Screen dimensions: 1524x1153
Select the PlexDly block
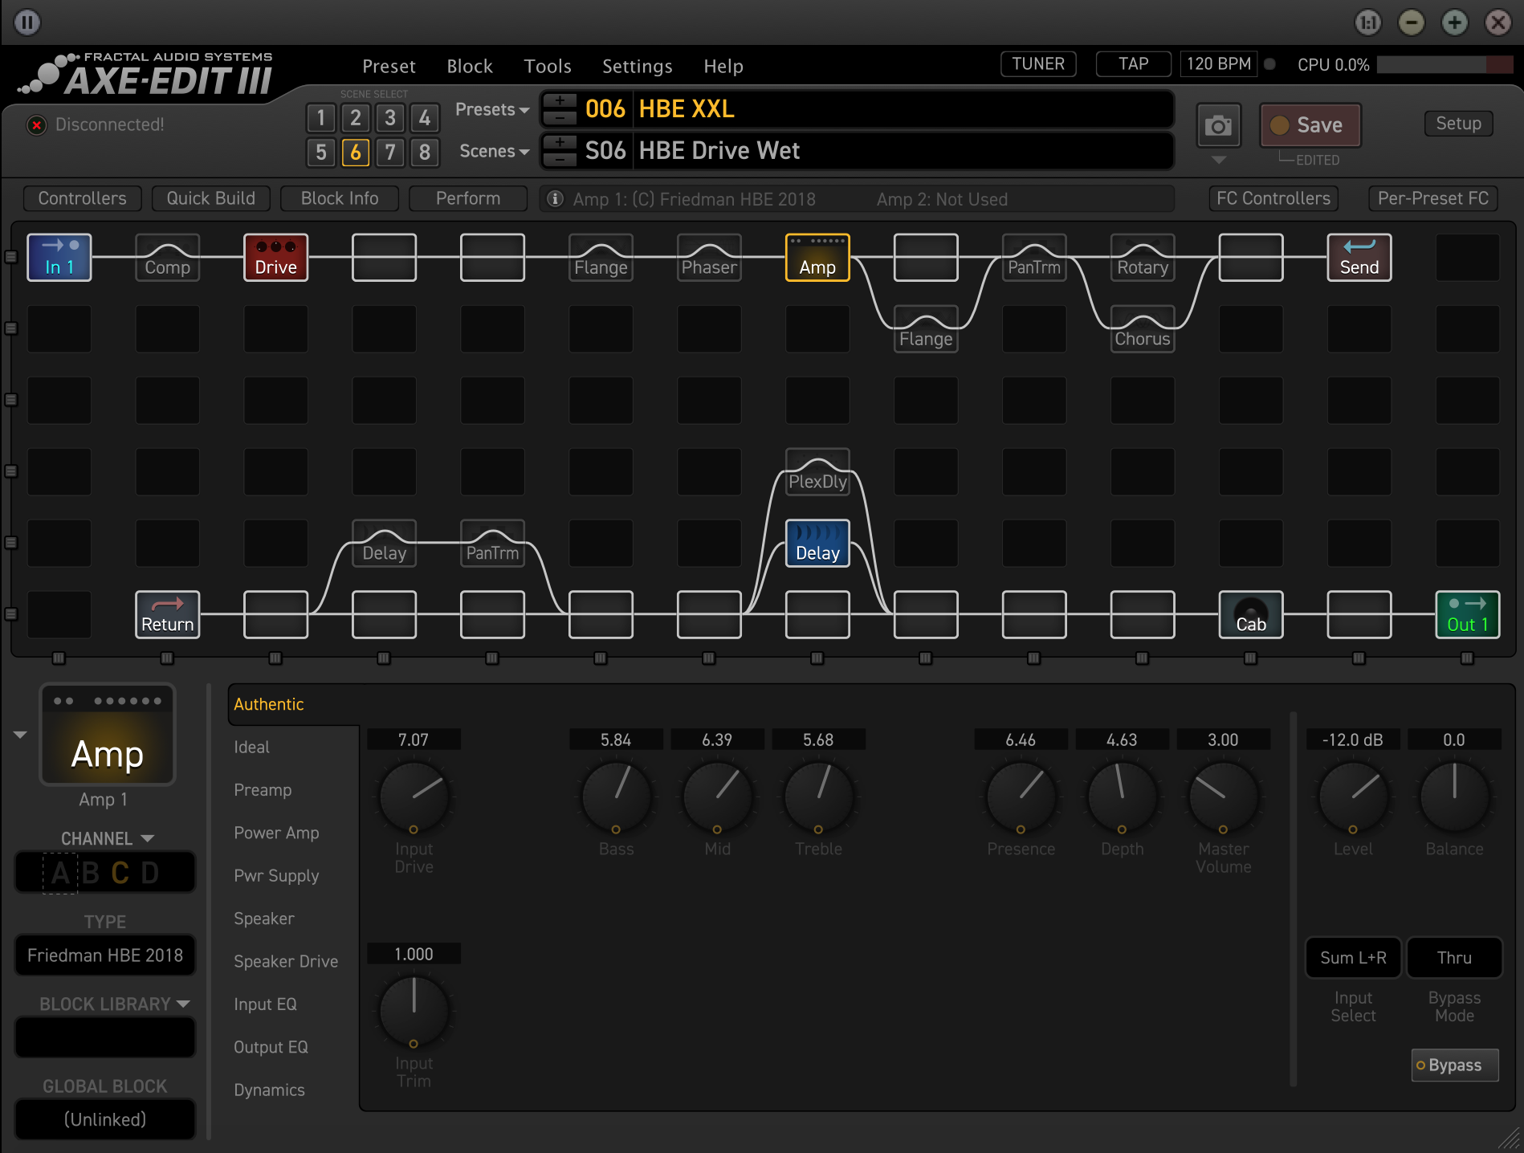click(x=817, y=472)
